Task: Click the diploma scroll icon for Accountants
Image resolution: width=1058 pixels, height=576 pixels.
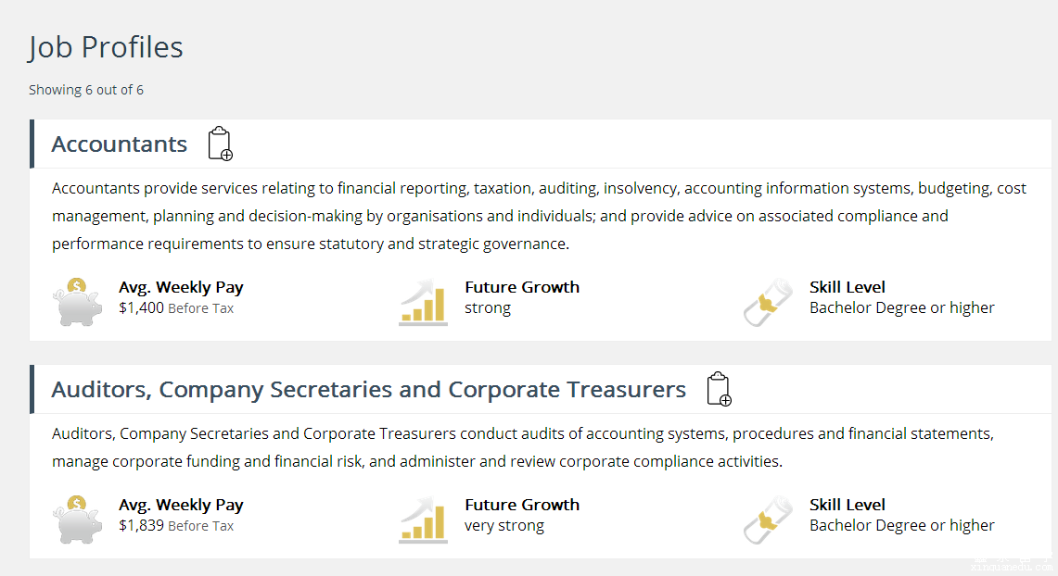Action: pos(768,301)
